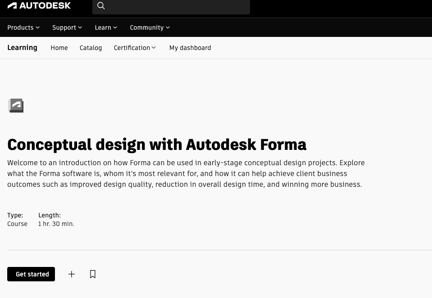Click the course length text
432x298 pixels.
[56, 224]
